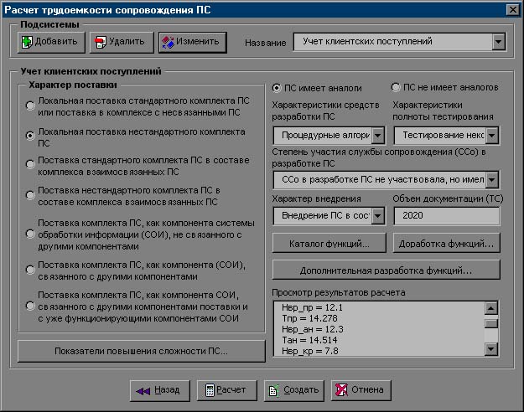Click the documentation volume field with 2020
The width and height of the screenshot is (524, 412).
(446, 216)
